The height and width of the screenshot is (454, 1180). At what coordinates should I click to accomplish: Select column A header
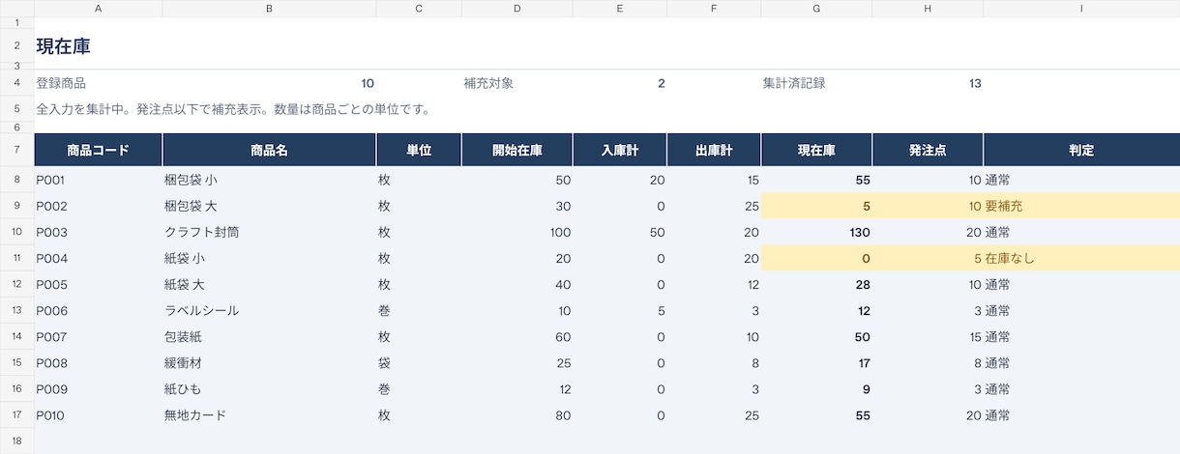pyautogui.click(x=98, y=8)
